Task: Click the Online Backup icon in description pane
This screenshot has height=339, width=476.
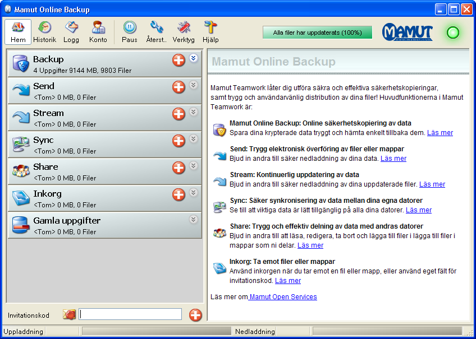Action: 219,129
